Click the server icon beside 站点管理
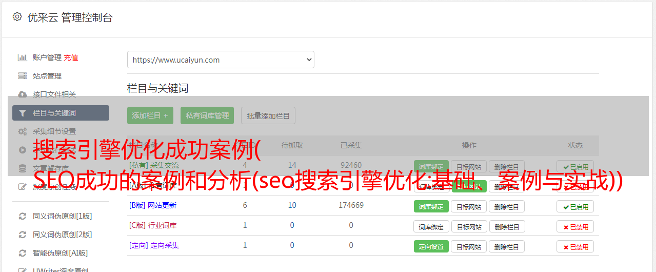Image resolution: width=656 pixels, height=272 pixels. [22, 76]
